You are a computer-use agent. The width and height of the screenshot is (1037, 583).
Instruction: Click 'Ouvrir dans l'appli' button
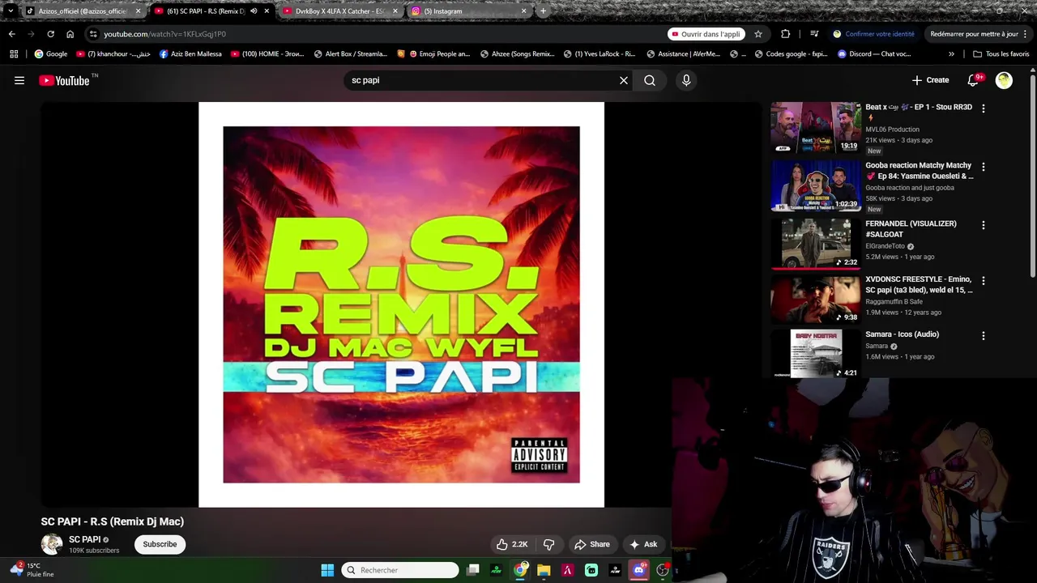click(x=705, y=34)
